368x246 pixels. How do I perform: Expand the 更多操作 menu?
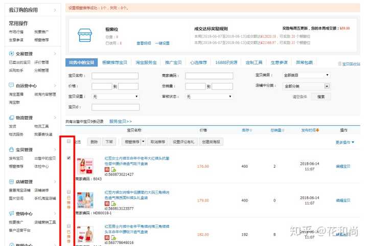click(x=345, y=142)
